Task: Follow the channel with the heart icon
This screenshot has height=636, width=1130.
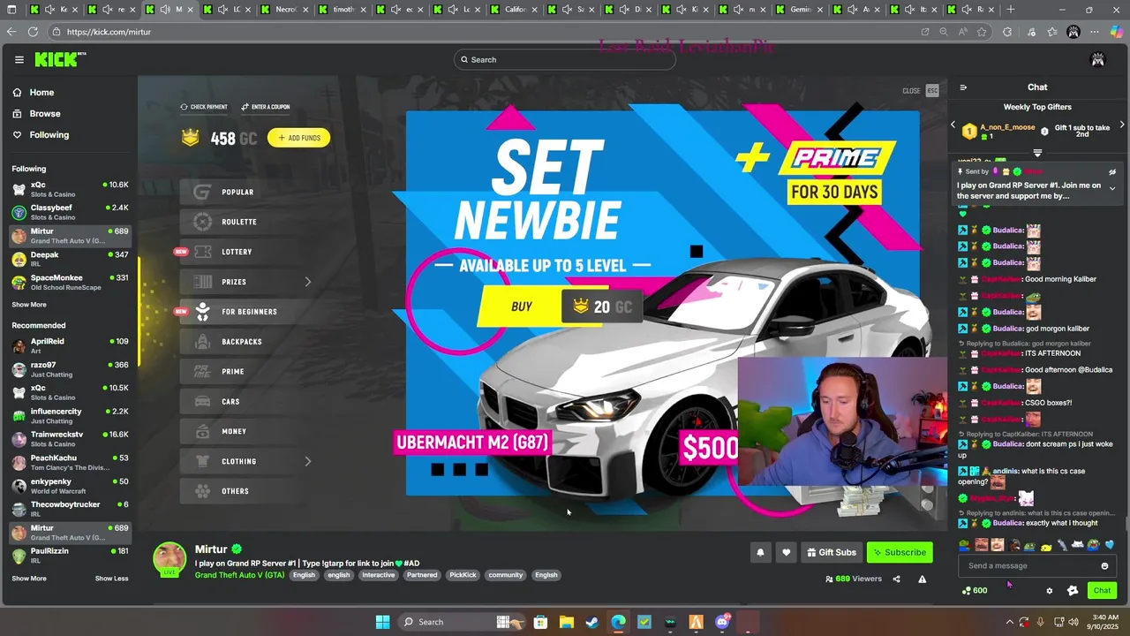Action: pos(786,552)
